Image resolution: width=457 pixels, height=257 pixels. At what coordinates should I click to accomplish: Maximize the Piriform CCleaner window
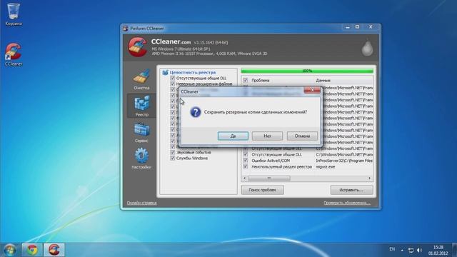(x=357, y=27)
